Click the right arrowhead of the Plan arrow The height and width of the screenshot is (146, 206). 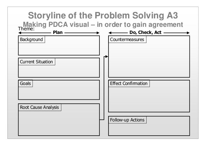click(x=98, y=33)
